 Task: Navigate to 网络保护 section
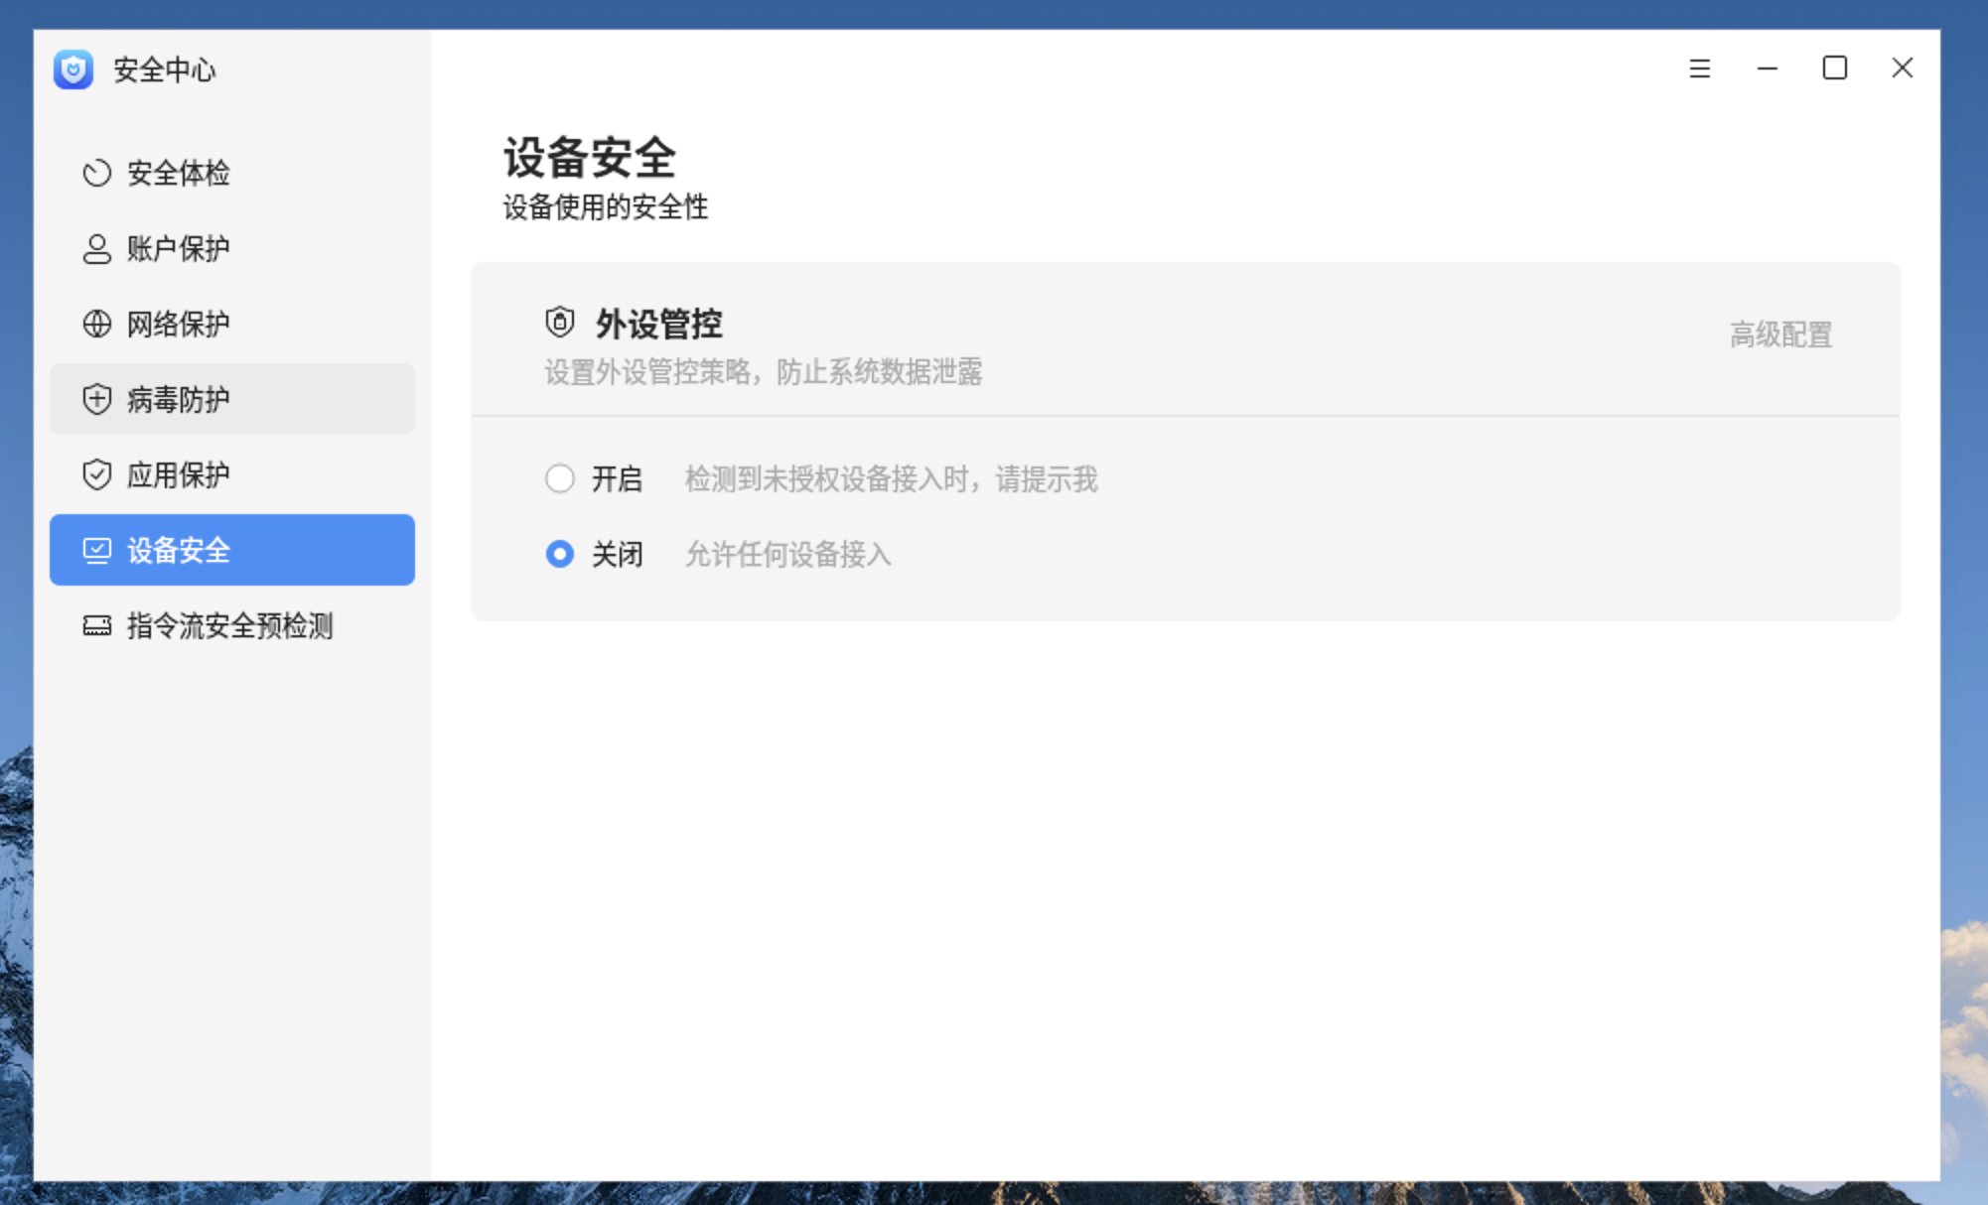179,324
